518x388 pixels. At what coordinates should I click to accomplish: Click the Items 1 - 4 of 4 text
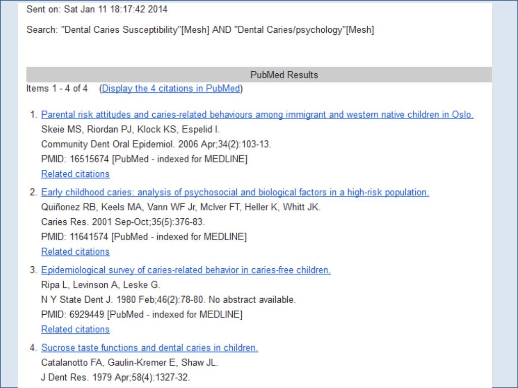click(57, 88)
